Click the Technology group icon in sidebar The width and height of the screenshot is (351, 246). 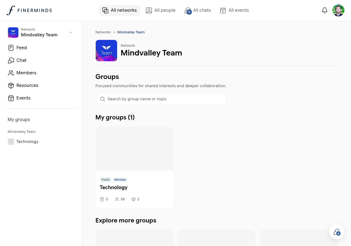click(x=11, y=142)
